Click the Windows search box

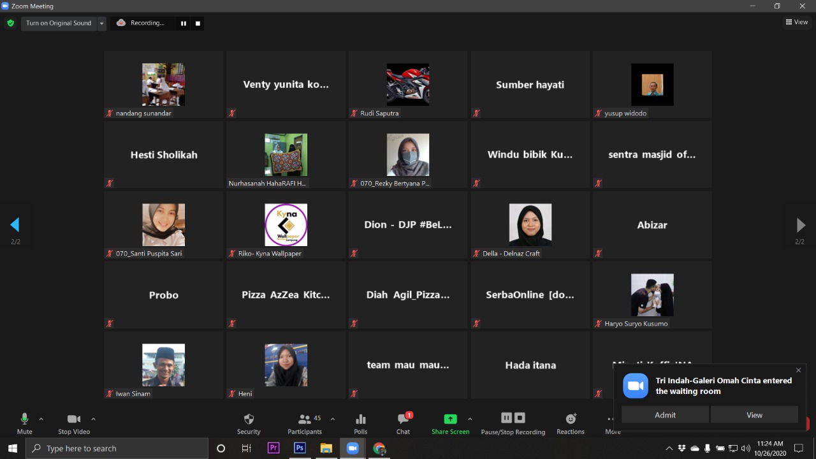coord(117,448)
